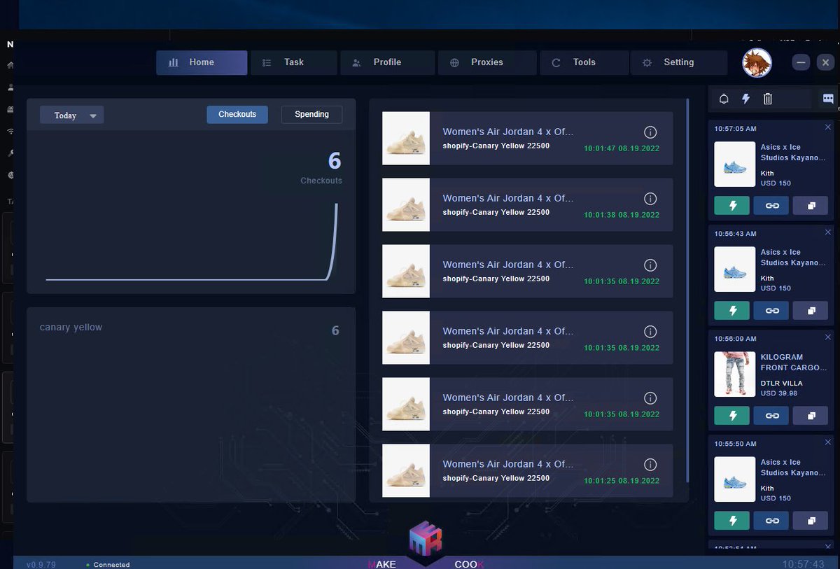Dismiss the 10:56:43 AM Asics card
840x569 pixels.
coord(828,232)
